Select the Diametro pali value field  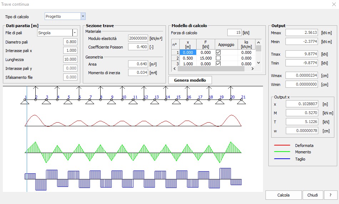click(x=70, y=42)
